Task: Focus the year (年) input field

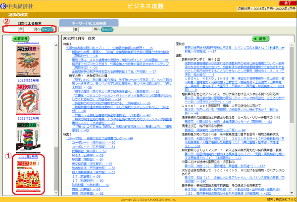Action: (x=11, y=30)
